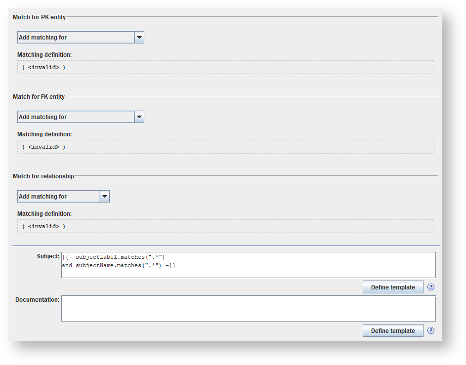Click the 'Documentation:' field label
The image size is (466, 365).
tap(38, 300)
